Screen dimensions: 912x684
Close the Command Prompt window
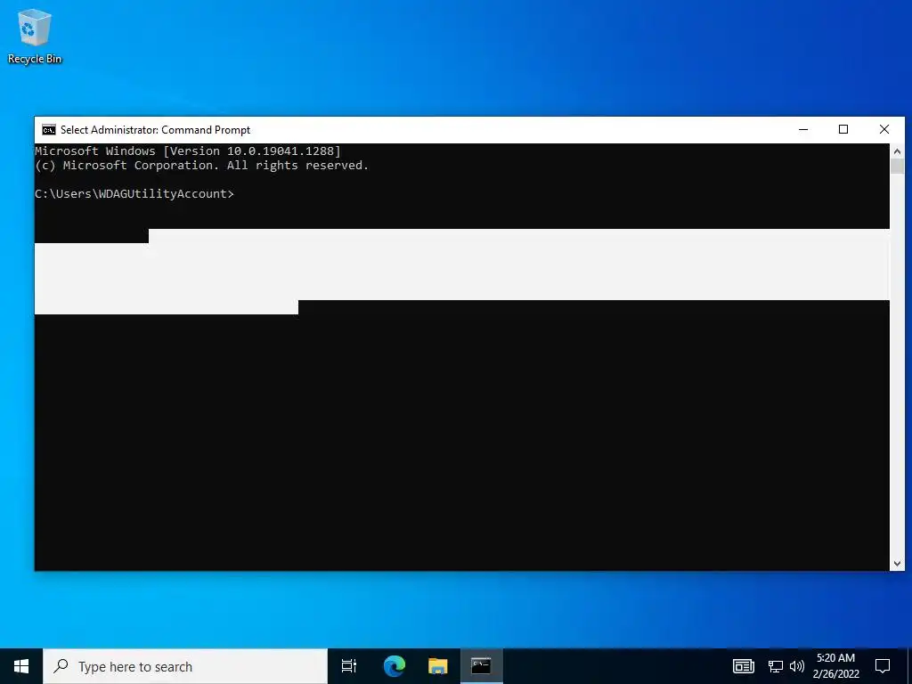(x=884, y=130)
